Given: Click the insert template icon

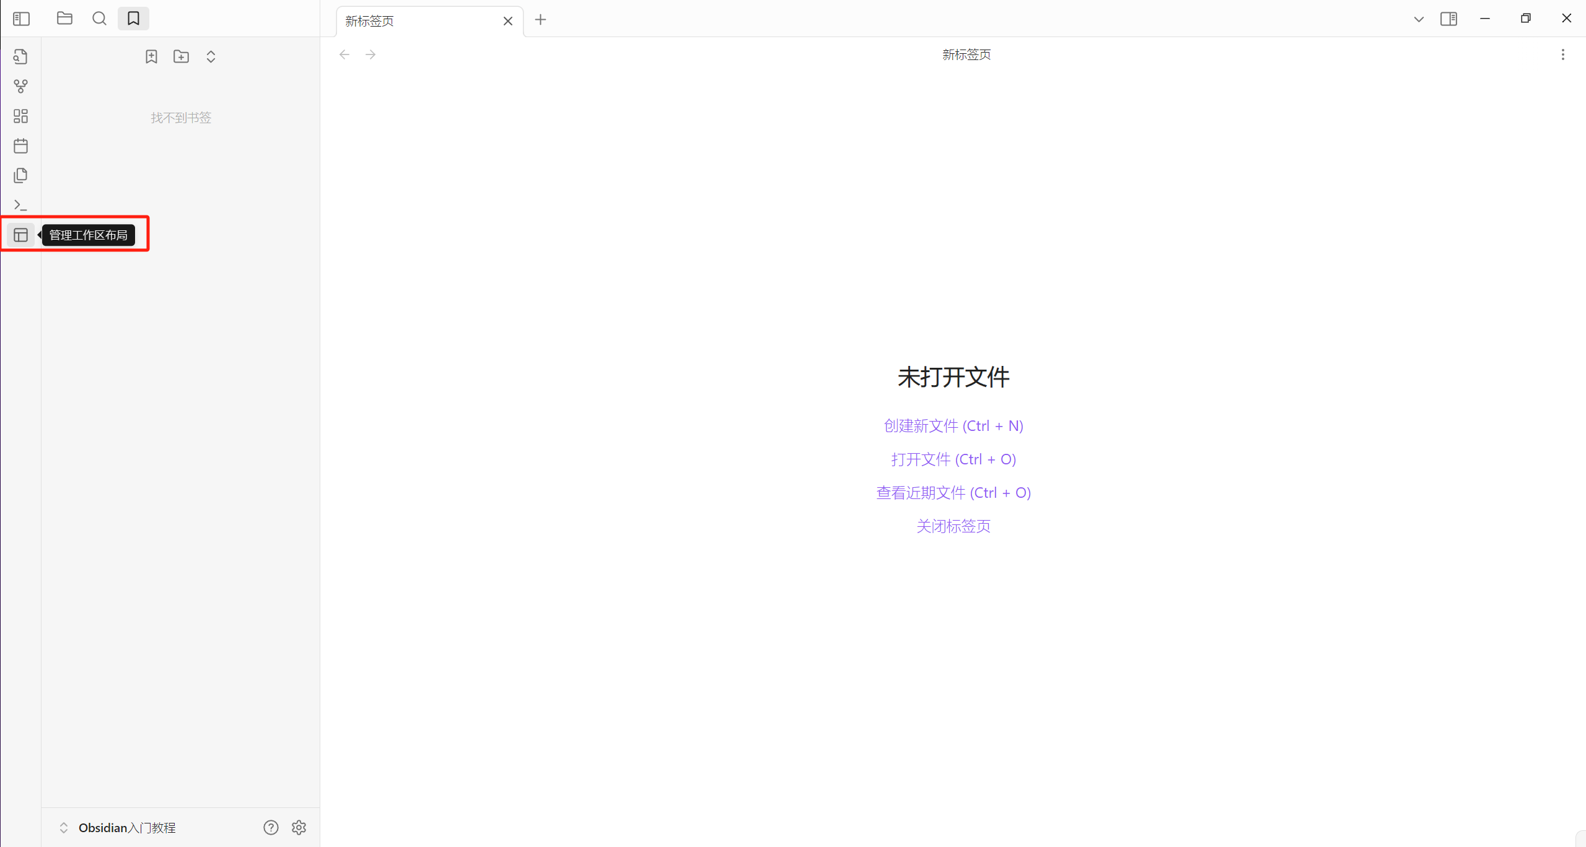Looking at the screenshot, I should [20, 176].
